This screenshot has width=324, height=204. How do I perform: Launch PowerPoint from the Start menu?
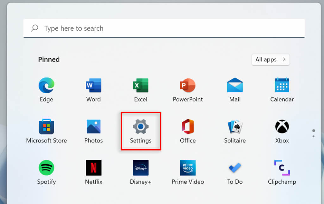coord(188,85)
